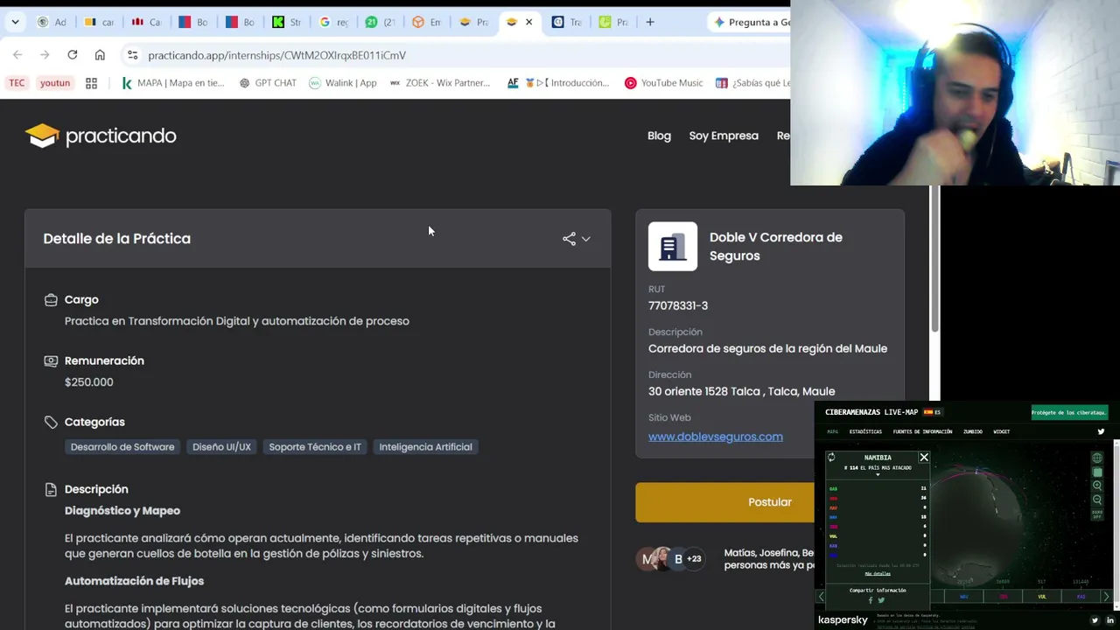Screen dimensions: 1120x630
Task: Open the share icon in Detalle de la Práctica
Action: 569,239
